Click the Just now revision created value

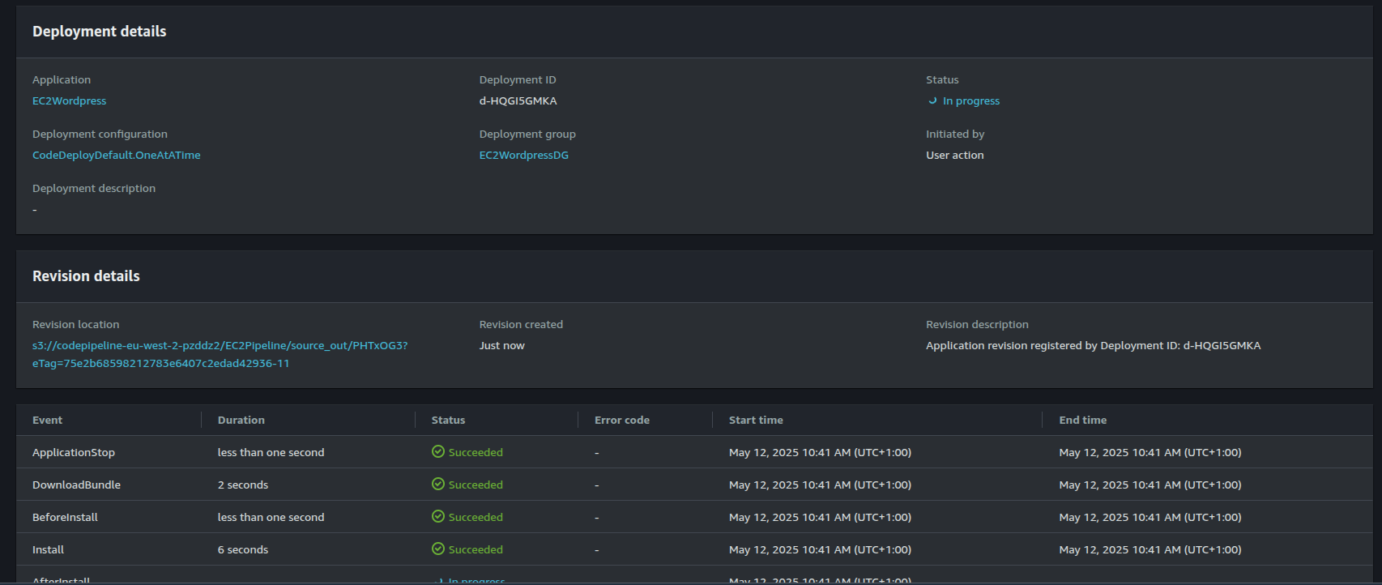(x=501, y=346)
